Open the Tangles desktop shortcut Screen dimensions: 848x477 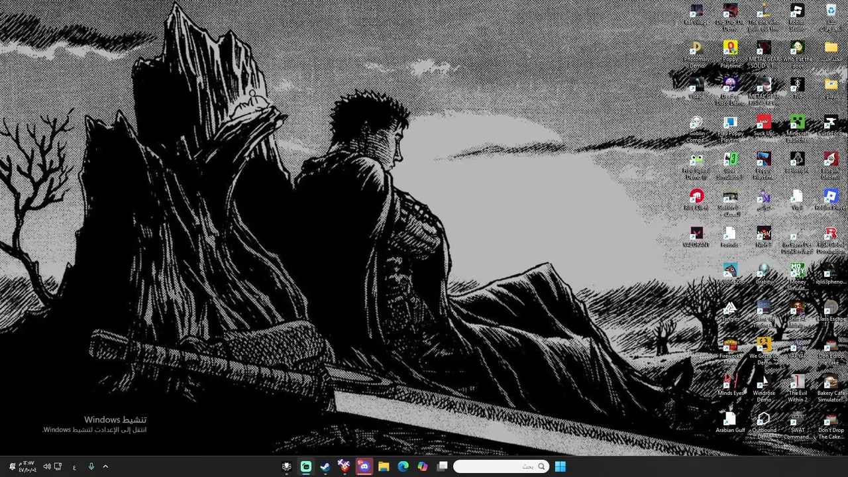[x=730, y=311]
